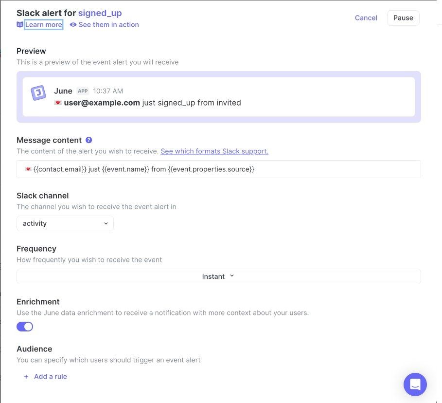Click the Slack channel section heading
Viewport: 442px width, 403px height.
(x=43, y=196)
